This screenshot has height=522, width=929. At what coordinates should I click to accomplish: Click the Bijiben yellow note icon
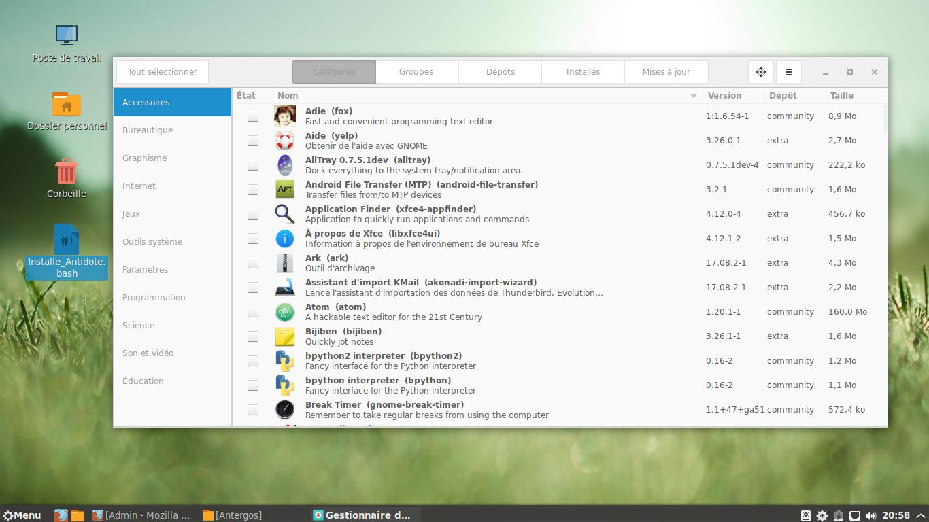(x=284, y=336)
